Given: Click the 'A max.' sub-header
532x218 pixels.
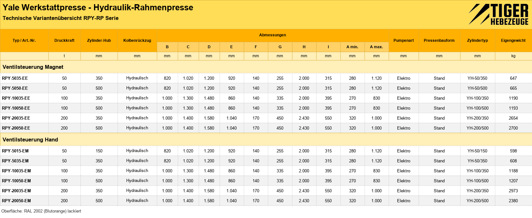Looking at the screenshot, I should click(x=376, y=47).
